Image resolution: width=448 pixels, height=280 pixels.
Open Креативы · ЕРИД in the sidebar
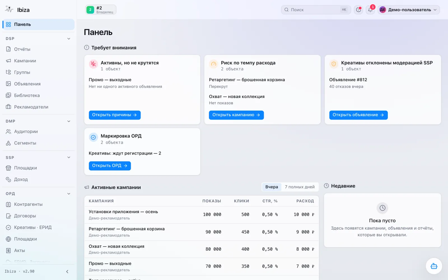point(38,227)
